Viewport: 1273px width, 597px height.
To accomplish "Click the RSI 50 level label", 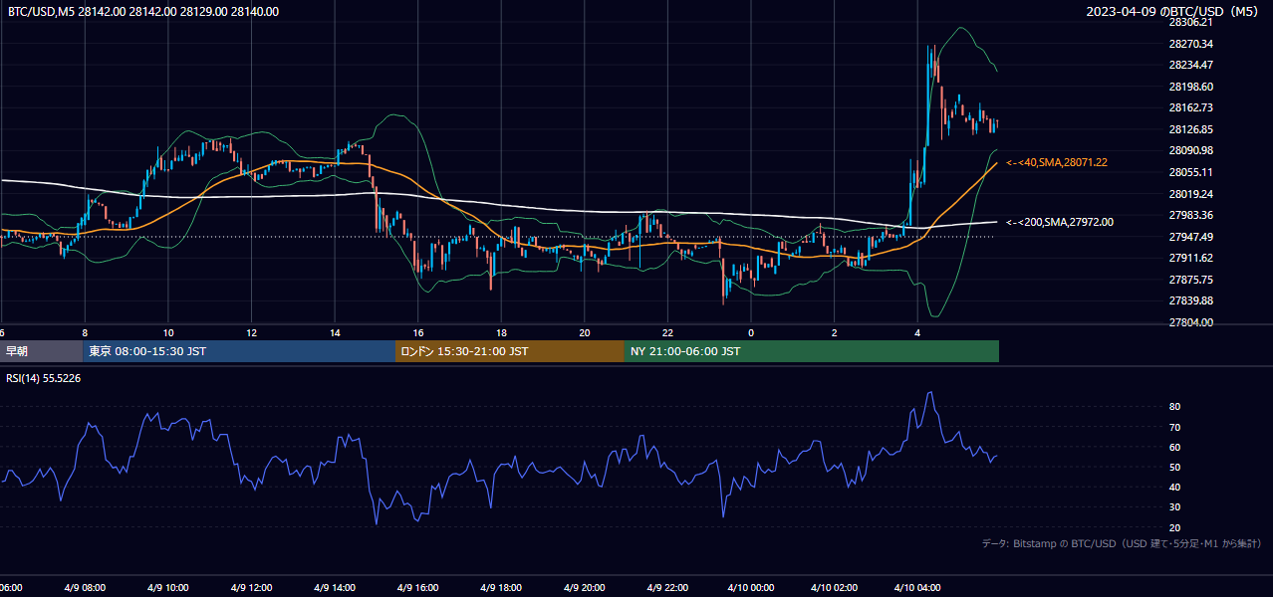I will tap(1174, 467).
